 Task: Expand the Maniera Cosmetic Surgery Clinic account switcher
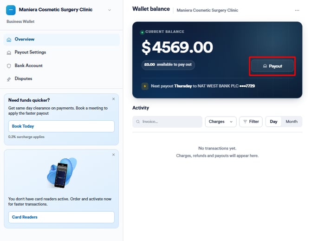pos(110,10)
